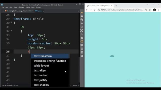Click the Line 36, Column status text

[x=7, y=85]
